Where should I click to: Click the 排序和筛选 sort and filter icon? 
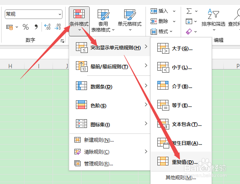coord(214,14)
